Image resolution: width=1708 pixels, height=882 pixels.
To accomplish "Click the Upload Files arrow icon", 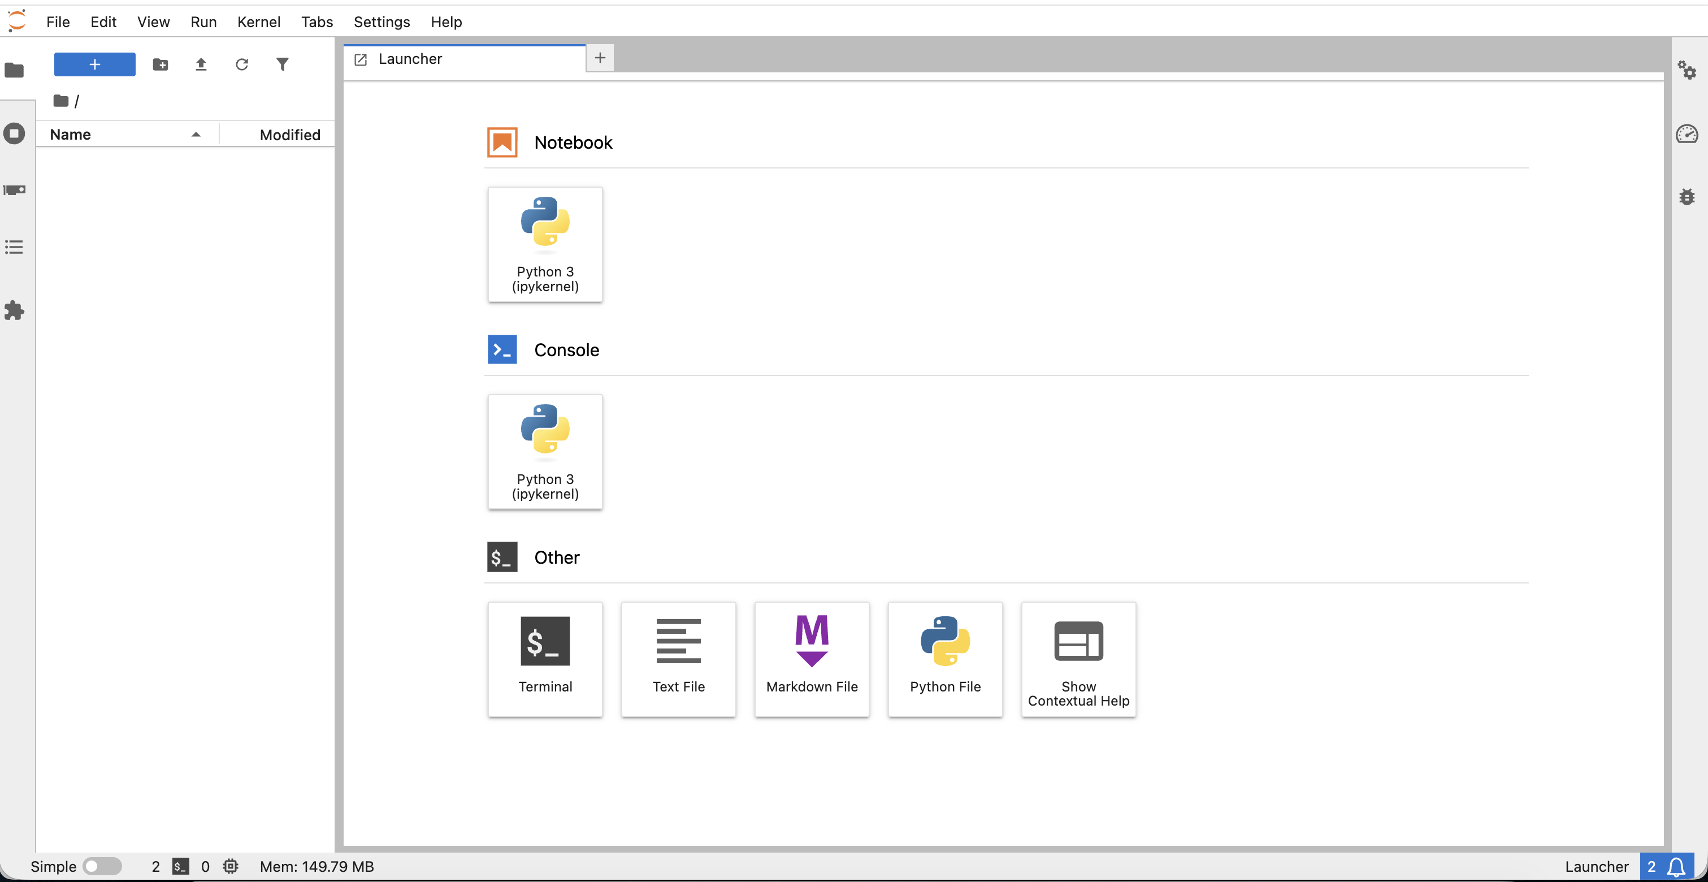I will [x=201, y=64].
